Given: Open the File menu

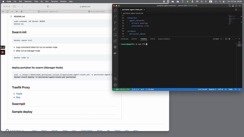Looking at the screenshot, I should tap(15, 2).
